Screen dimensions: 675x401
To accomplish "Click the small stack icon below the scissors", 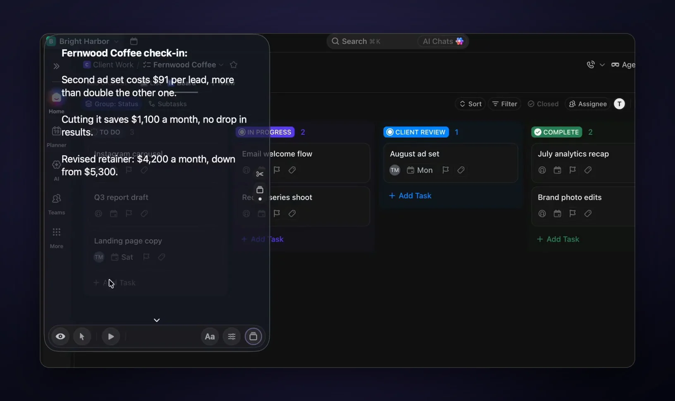I will tap(260, 190).
